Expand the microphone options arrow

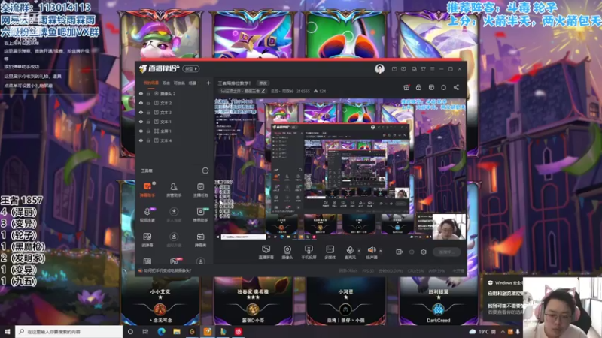click(359, 251)
